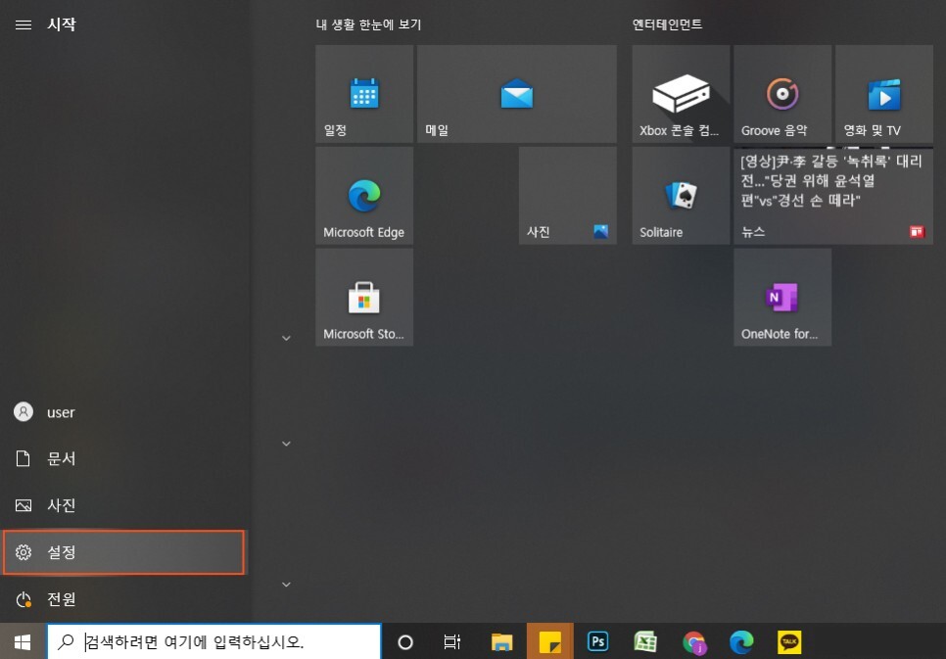The width and height of the screenshot is (946, 659).
Task: Click the 내 생활 한눈에 보기 group title
Action: point(368,24)
